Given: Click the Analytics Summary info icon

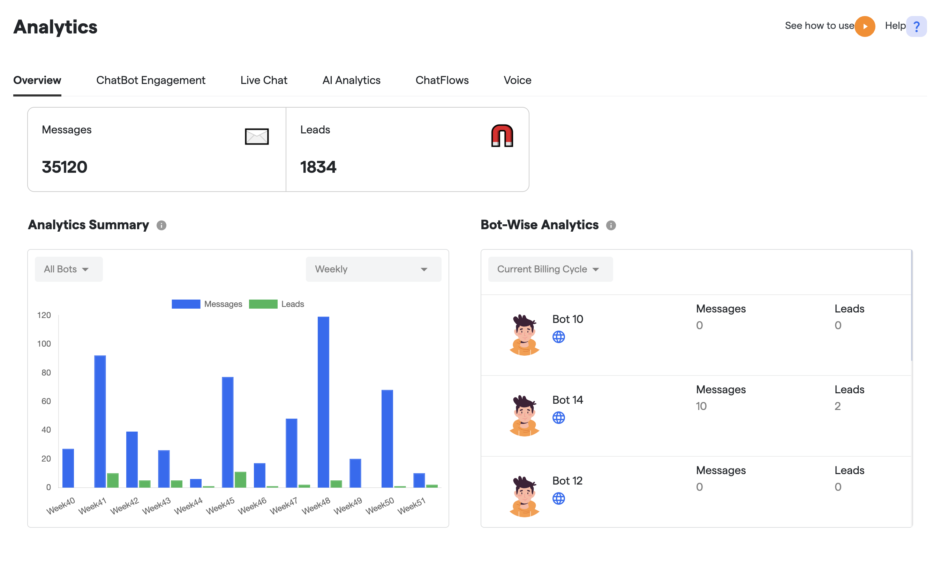Looking at the screenshot, I should tap(161, 225).
